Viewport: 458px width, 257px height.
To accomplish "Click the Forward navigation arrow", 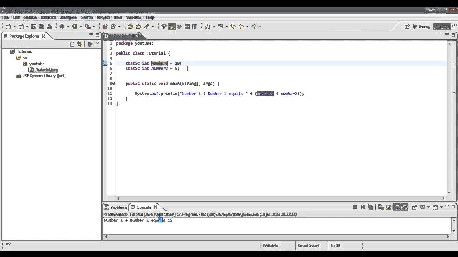I will (254, 26).
